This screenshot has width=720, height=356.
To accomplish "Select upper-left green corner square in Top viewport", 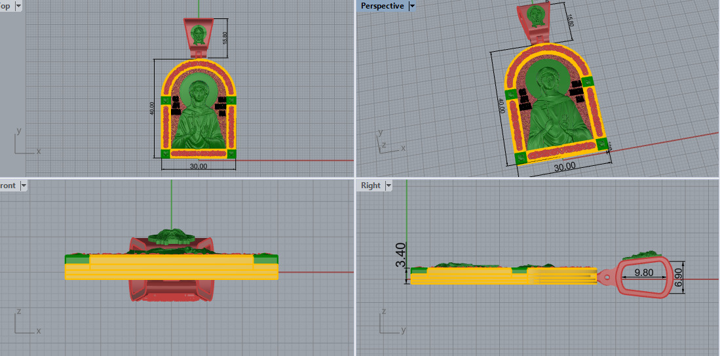I will (x=165, y=100).
